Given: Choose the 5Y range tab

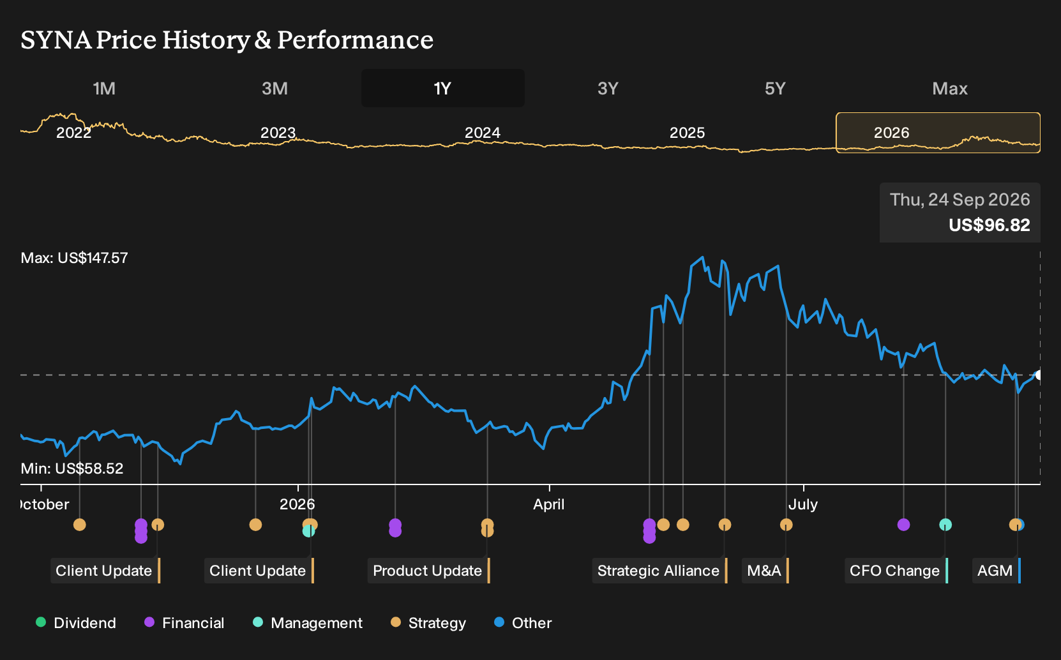Looking at the screenshot, I should (x=775, y=88).
